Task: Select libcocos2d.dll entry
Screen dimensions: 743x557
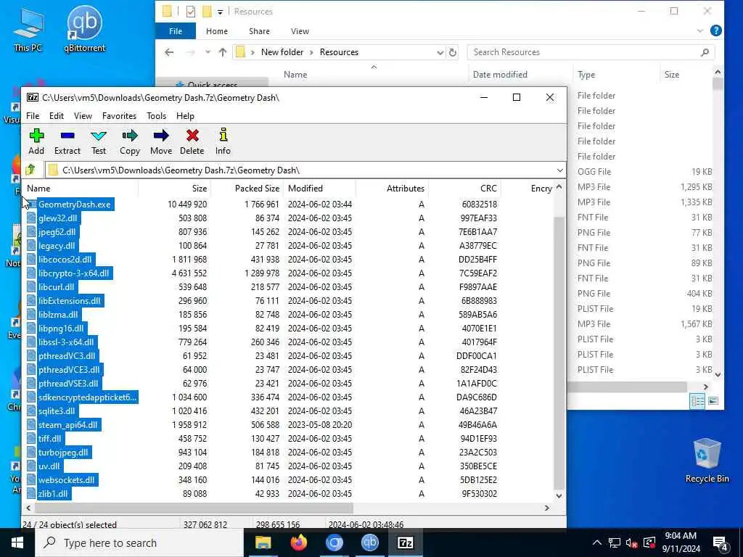Action: point(65,260)
